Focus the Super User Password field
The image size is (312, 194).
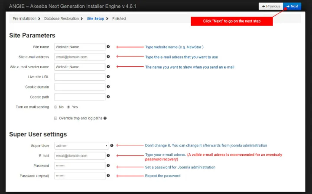click(x=80, y=166)
